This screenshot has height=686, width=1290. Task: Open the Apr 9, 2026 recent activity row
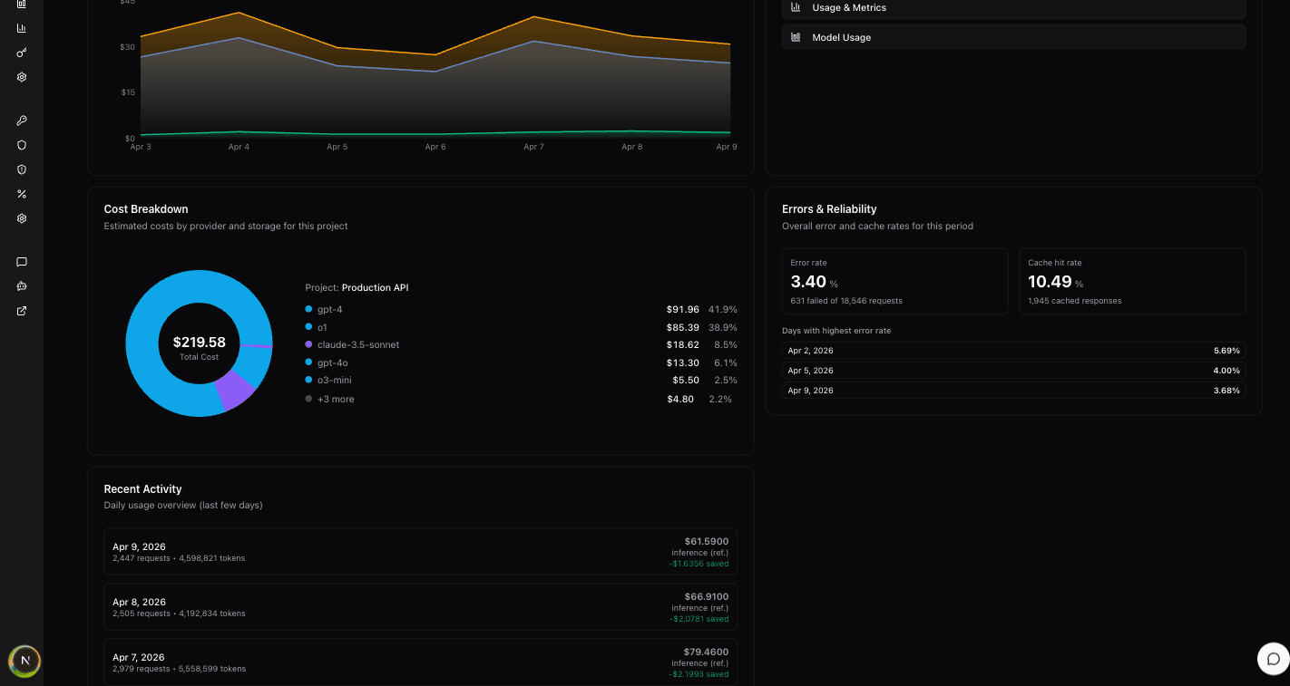click(420, 552)
